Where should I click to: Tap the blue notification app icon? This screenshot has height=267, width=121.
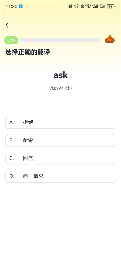[21, 7]
